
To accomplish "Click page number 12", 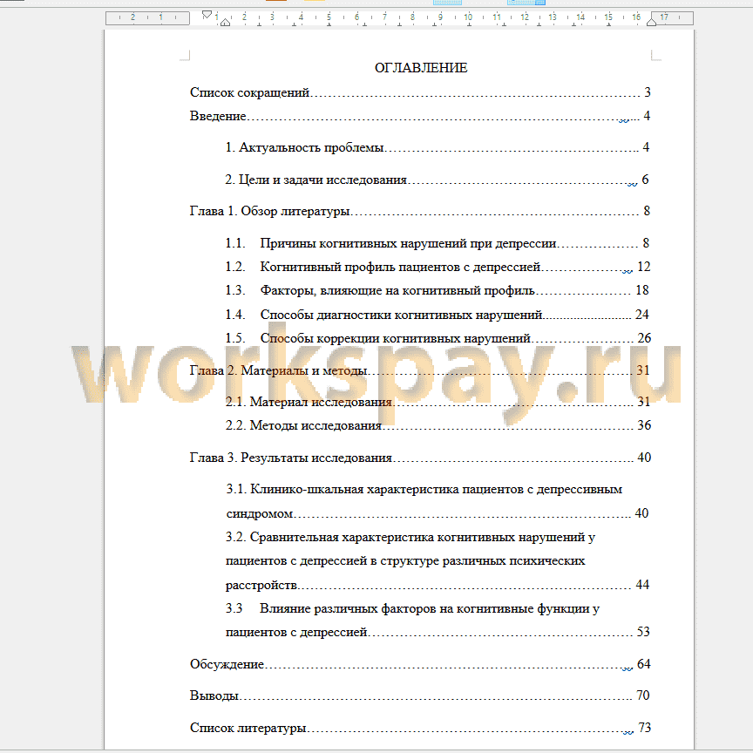I will click(x=644, y=267).
